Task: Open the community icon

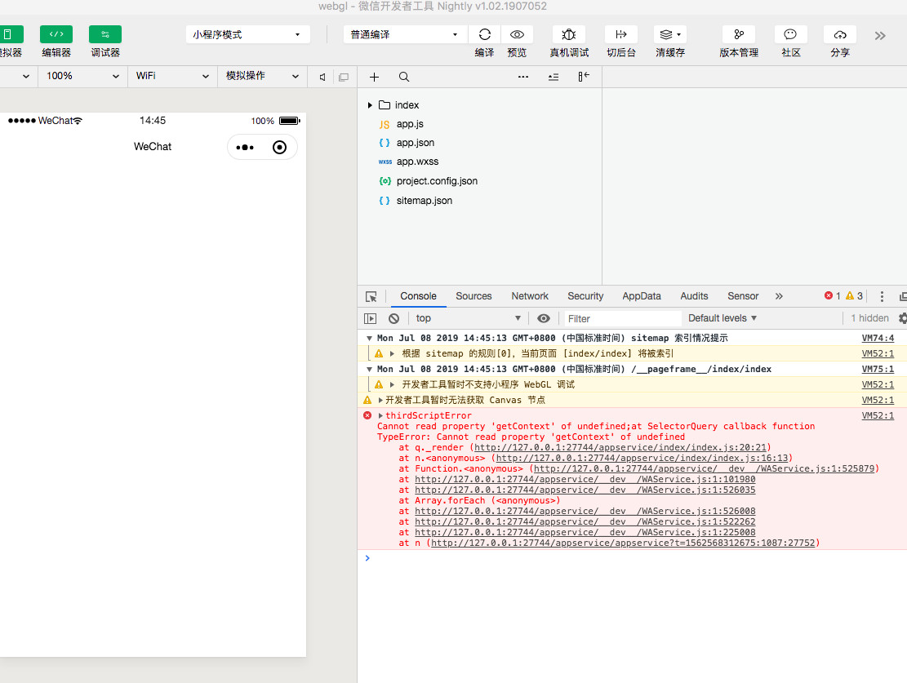Action: [x=791, y=35]
